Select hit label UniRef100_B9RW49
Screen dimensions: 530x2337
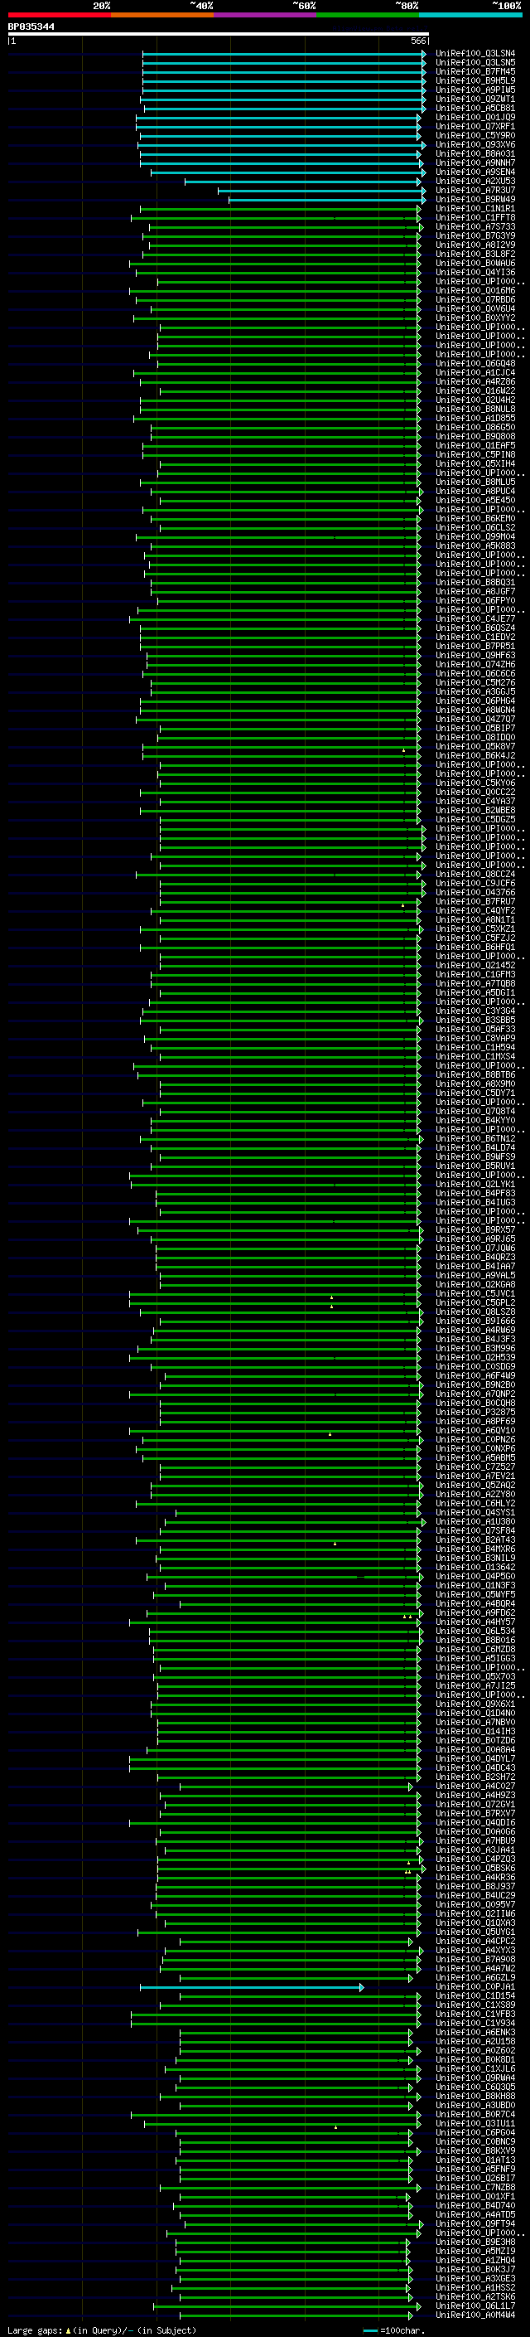[x=475, y=200]
